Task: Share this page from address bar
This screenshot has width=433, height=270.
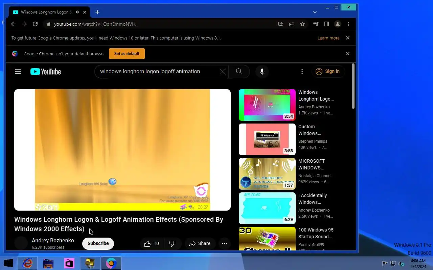Action: [x=291, y=24]
